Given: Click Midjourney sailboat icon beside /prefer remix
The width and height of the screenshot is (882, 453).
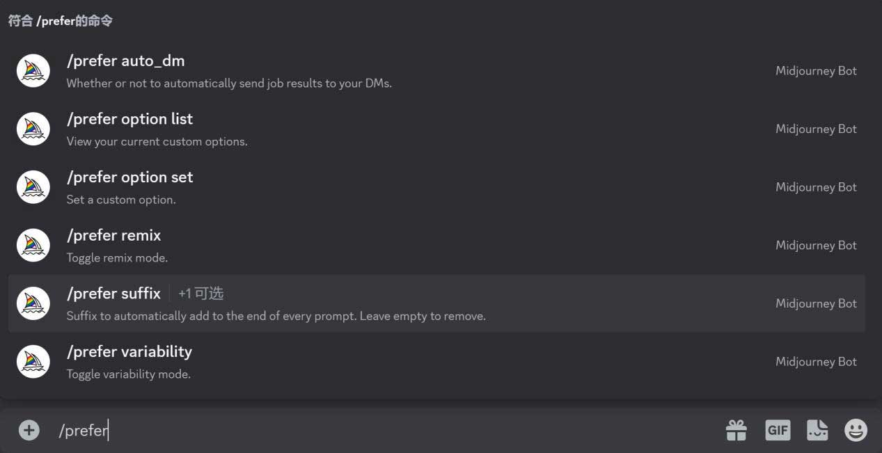Looking at the screenshot, I should (x=33, y=246).
